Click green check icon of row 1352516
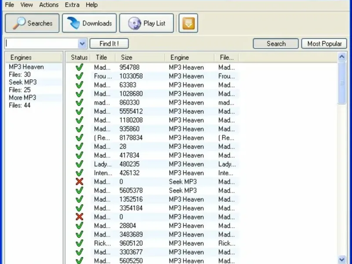352x264 pixels. pos(79,199)
